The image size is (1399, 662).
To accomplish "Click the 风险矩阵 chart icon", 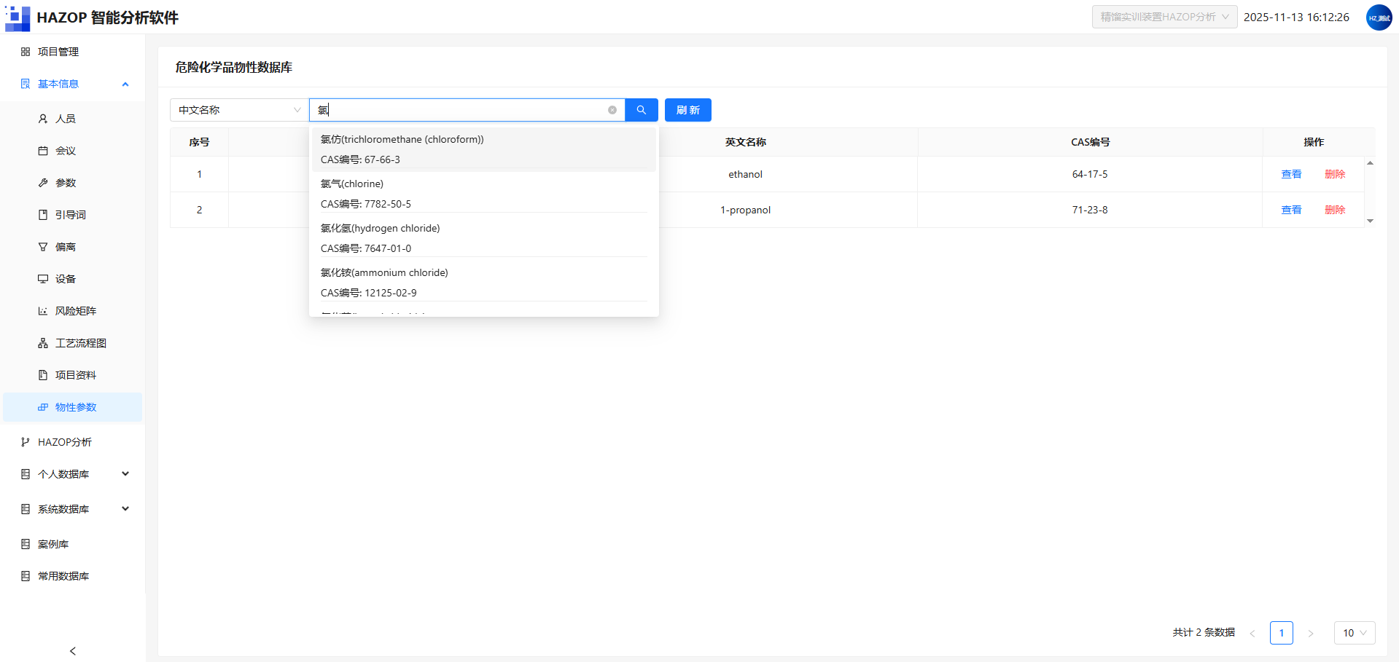I will pyautogui.click(x=43, y=311).
